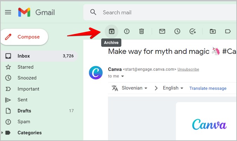Click the Snoozed clock icon in sidebar
Screen dimensions: 237x141
(x=8, y=78)
